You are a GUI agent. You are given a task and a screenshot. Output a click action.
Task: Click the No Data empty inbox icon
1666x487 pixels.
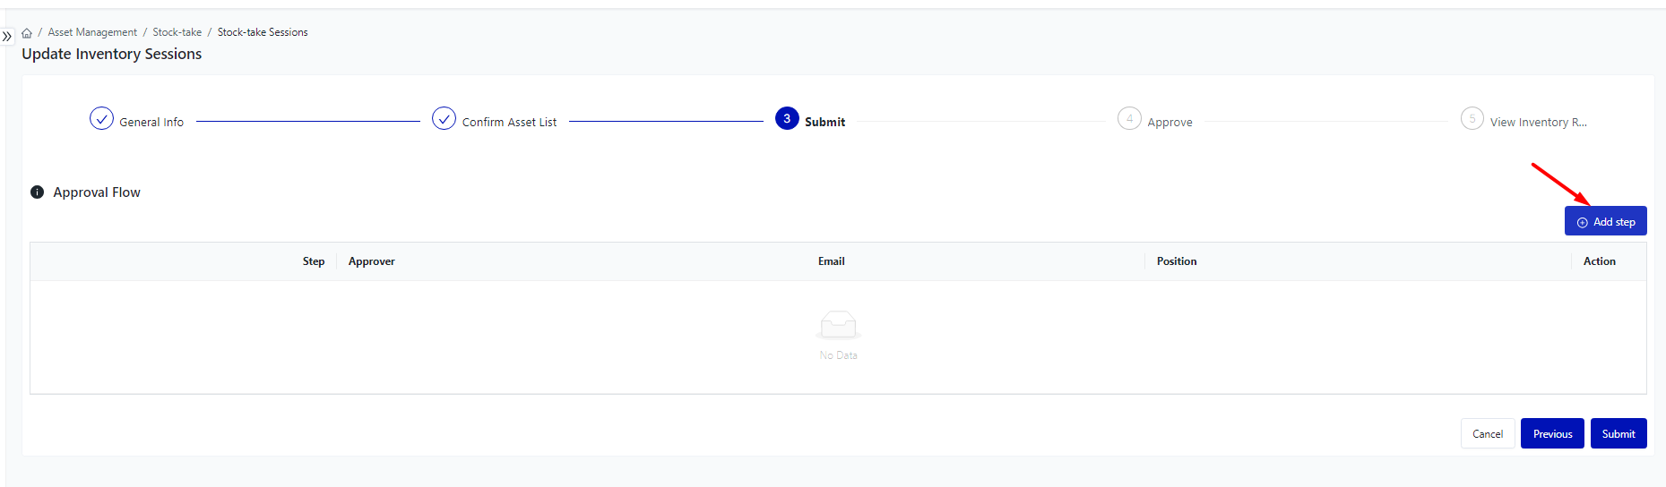(x=838, y=324)
